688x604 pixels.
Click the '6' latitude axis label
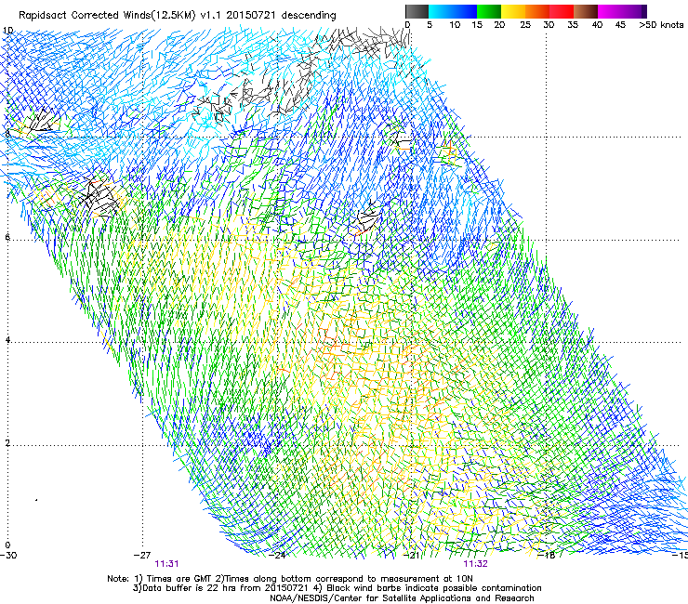[7, 237]
